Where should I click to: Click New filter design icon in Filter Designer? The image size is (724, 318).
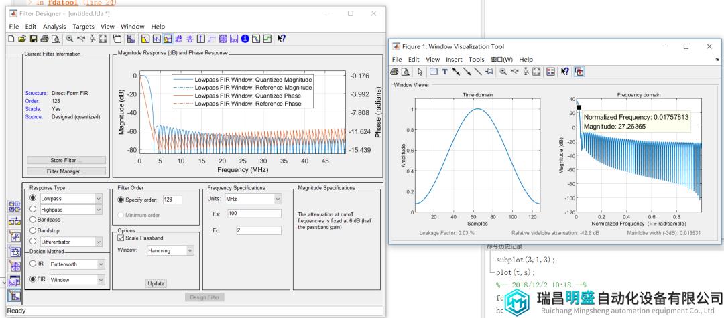pyautogui.click(x=11, y=39)
